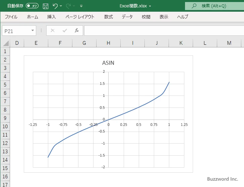Select row 9 header
Viewport: 244px width, 187px height.
tap(5, 118)
